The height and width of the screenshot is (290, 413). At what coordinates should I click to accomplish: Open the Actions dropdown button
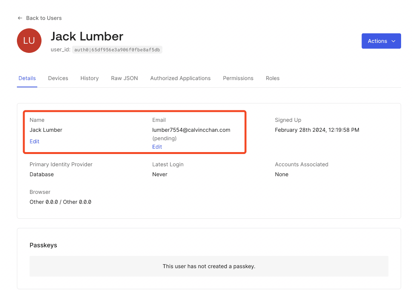(x=381, y=41)
